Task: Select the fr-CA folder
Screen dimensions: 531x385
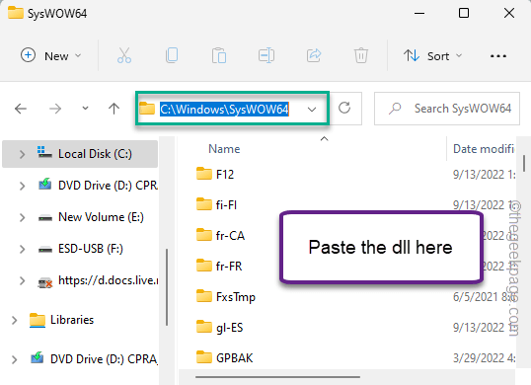Action: tap(230, 236)
